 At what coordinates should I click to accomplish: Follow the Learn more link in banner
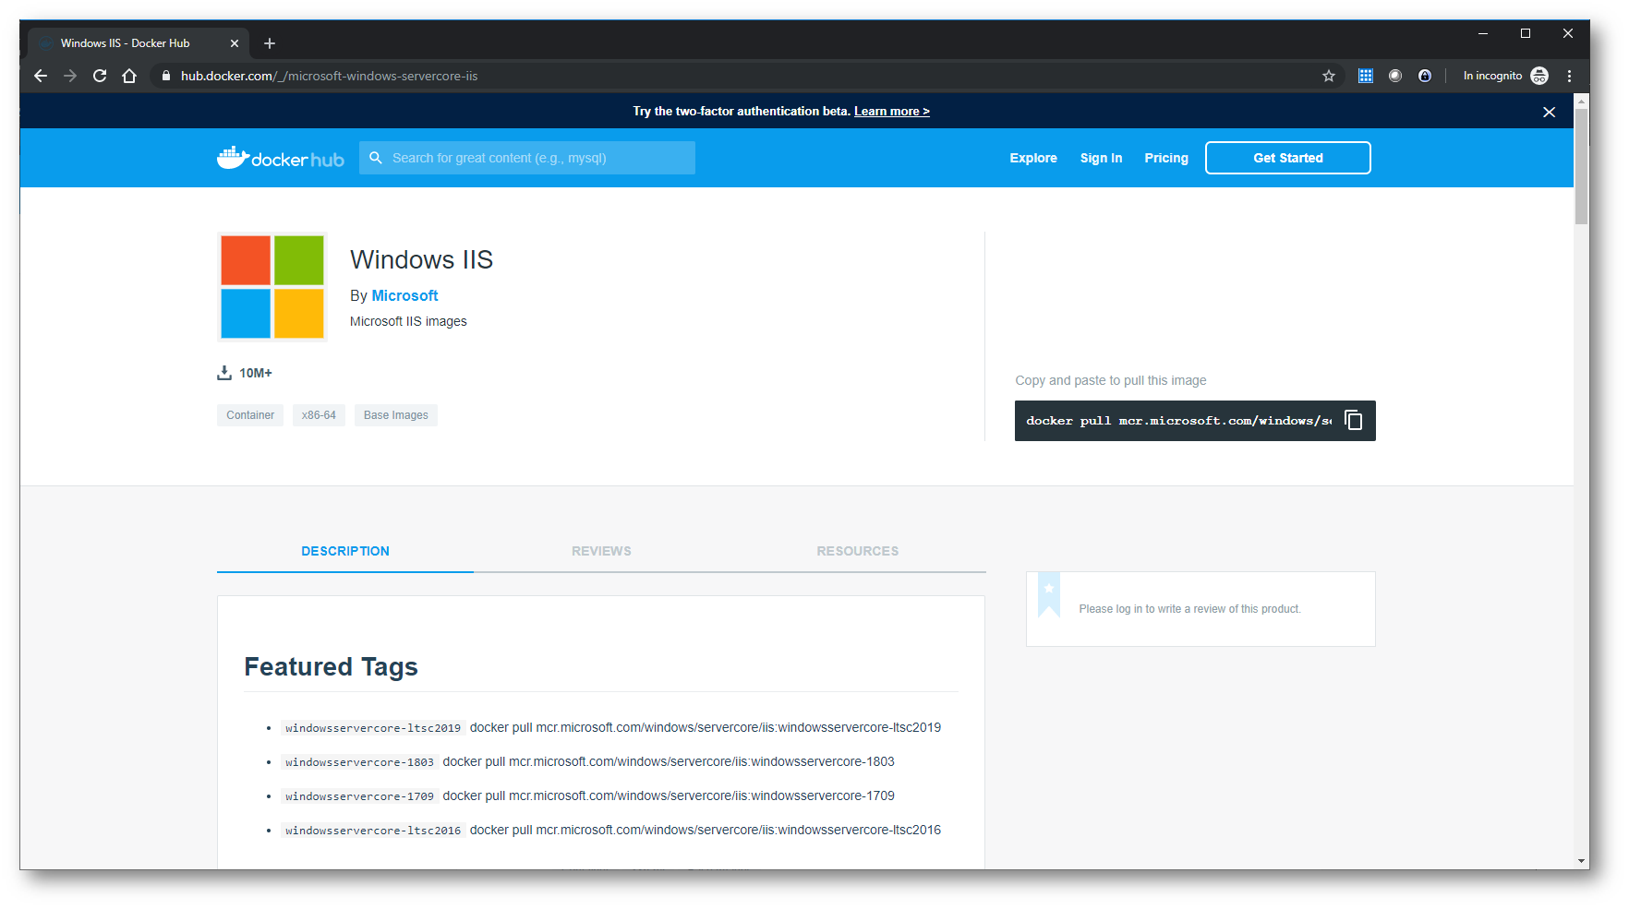[892, 112]
